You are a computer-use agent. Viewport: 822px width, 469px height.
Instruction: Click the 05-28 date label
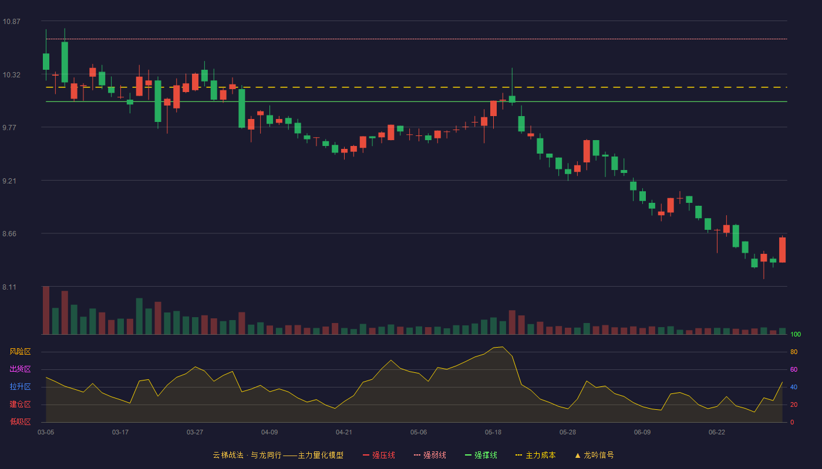click(x=568, y=432)
